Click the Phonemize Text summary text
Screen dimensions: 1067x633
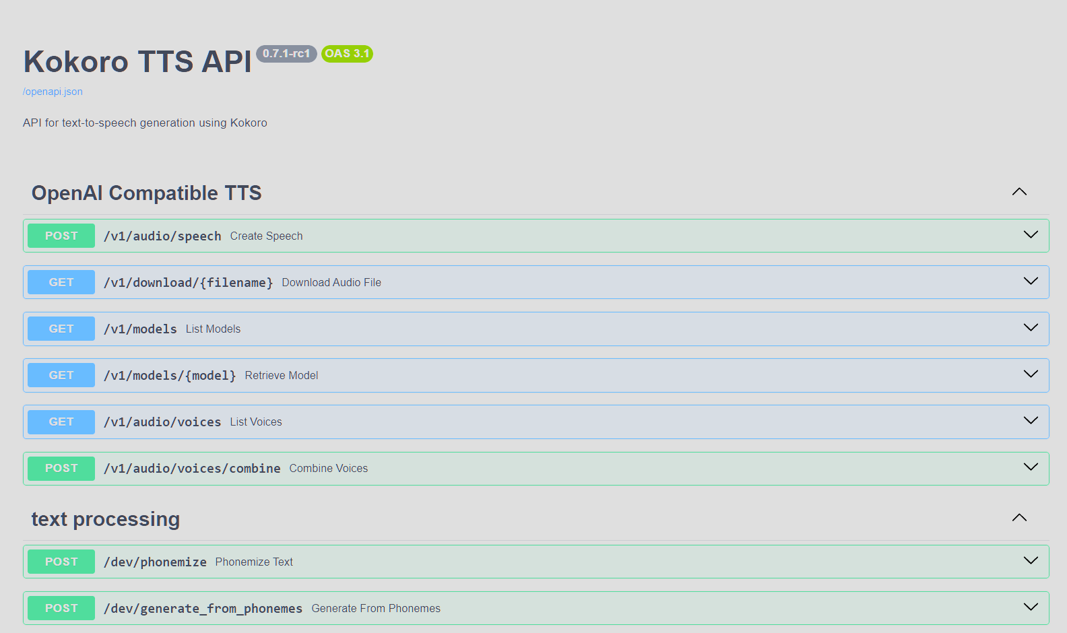(254, 562)
